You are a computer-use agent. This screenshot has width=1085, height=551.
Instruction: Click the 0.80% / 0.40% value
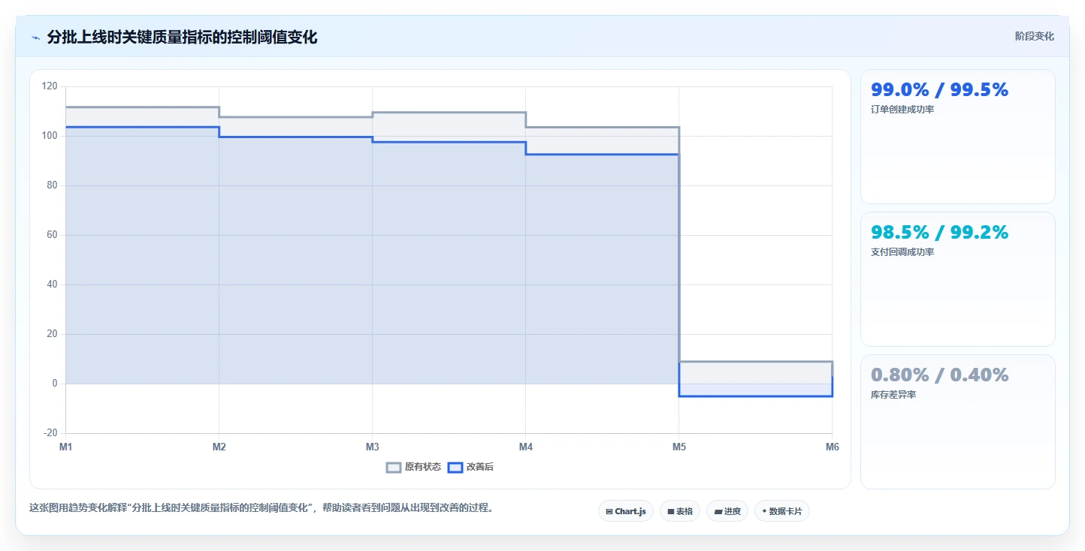(x=939, y=375)
